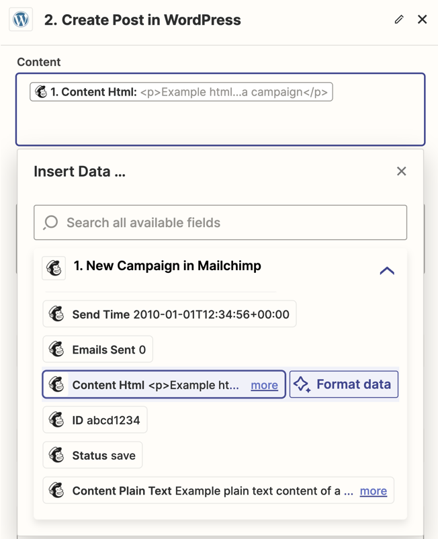
Task: Click the sparkle icon on Format data
Action: [x=302, y=384]
